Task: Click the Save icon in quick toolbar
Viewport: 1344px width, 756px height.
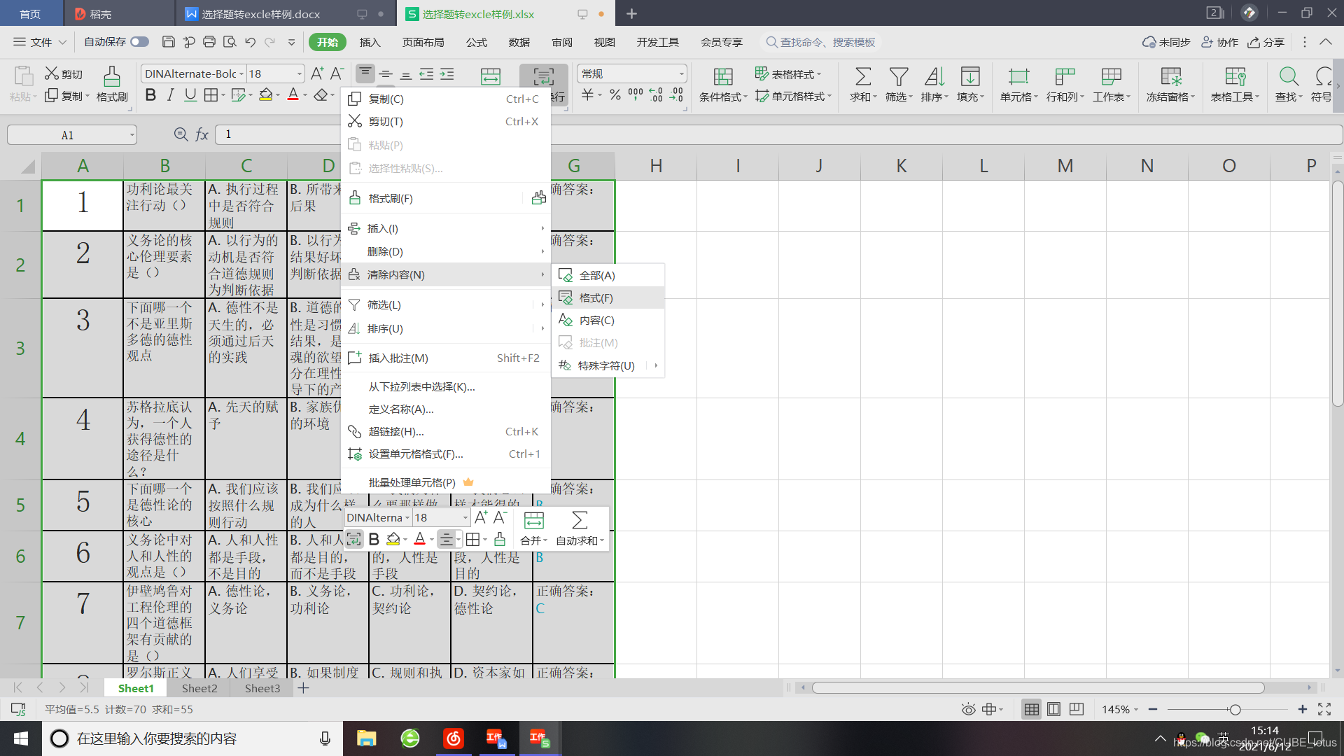Action: pos(168,42)
